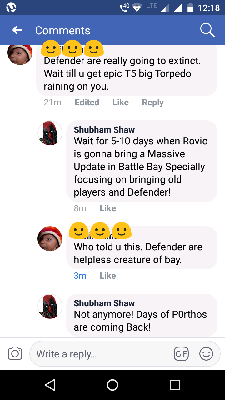Tap baby avatar on top comment
Viewport: 225px width, 400px height.
coord(20,54)
